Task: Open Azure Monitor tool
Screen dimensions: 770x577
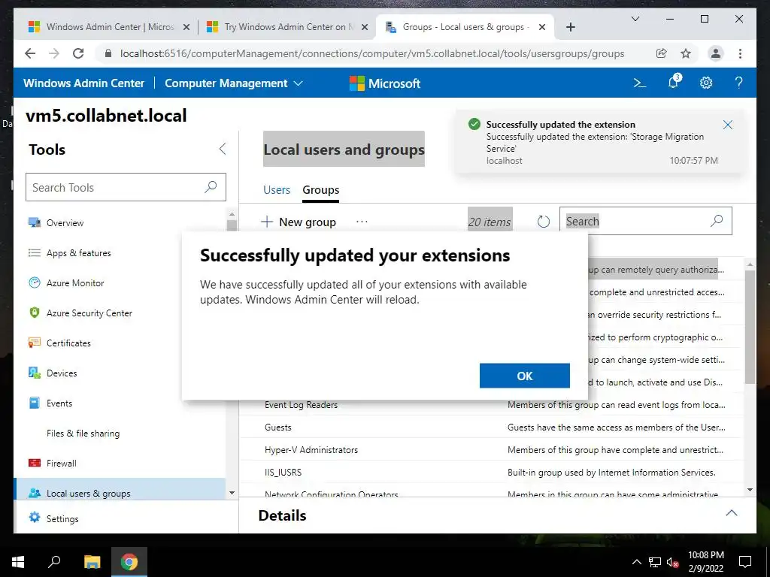Action: click(120, 283)
